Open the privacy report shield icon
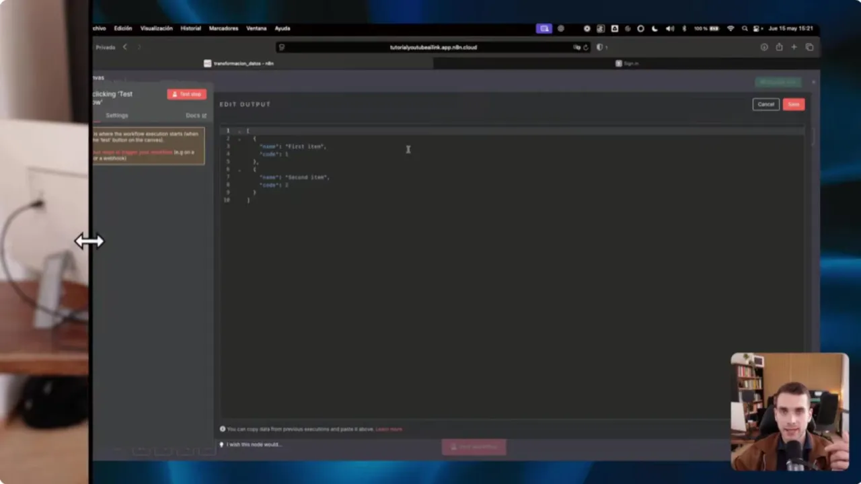This screenshot has height=484, width=861. coord(600,47)
